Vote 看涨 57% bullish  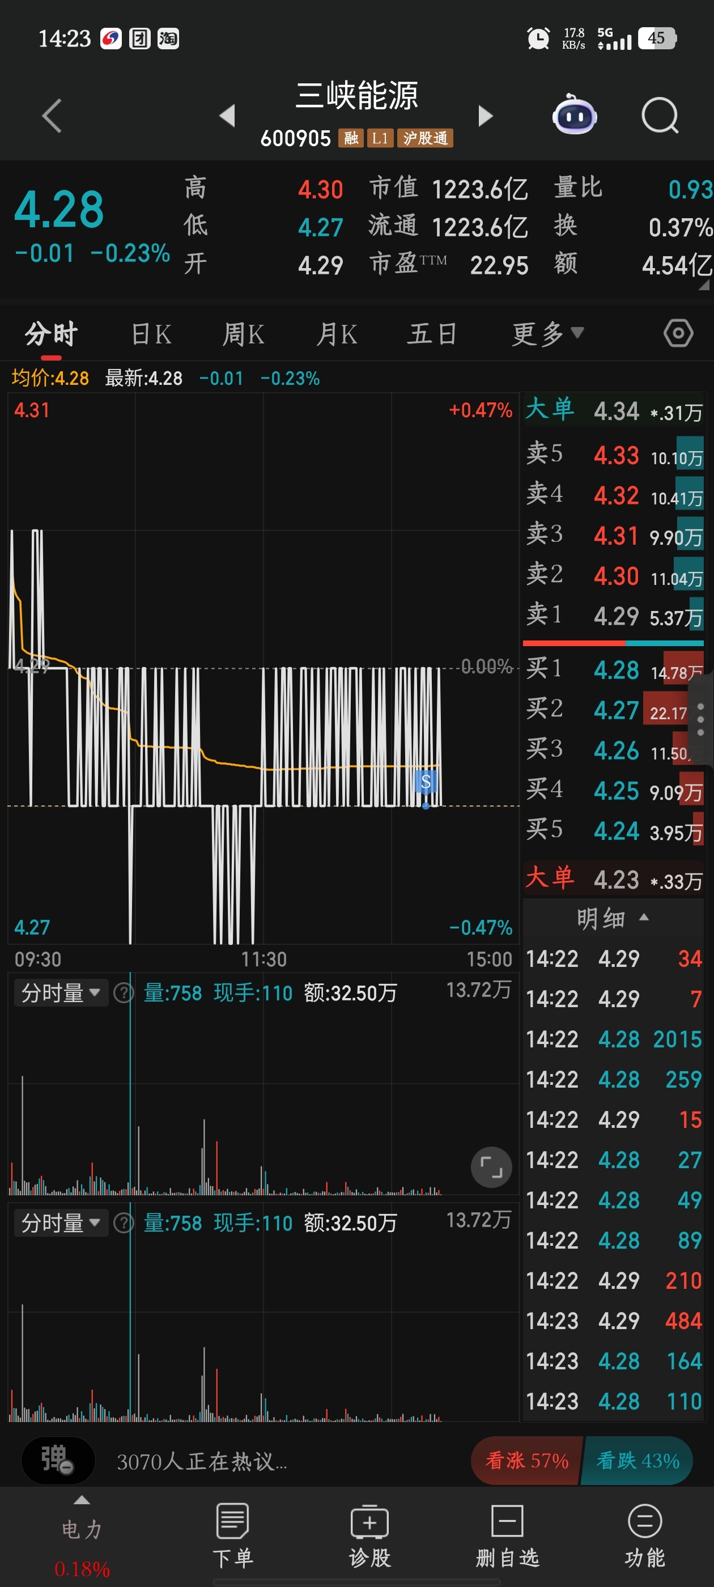point(527,1460)
